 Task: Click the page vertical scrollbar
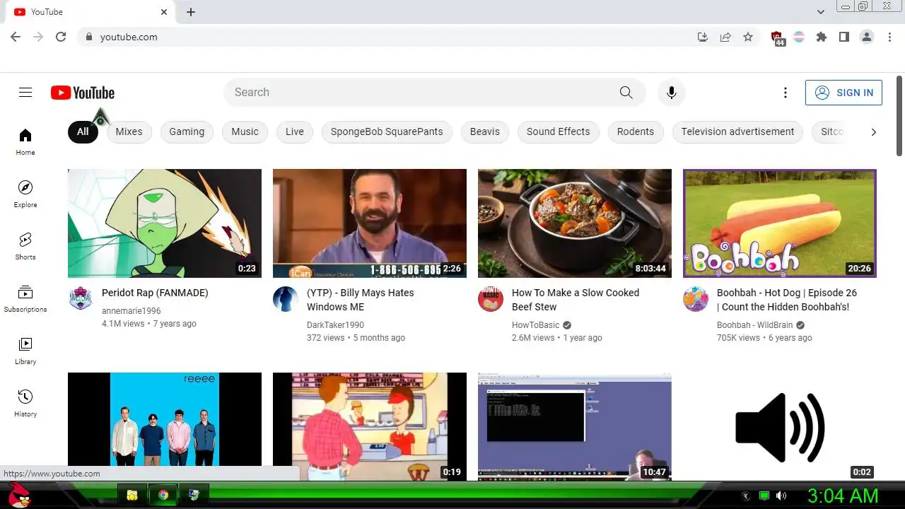coord(899,117)
